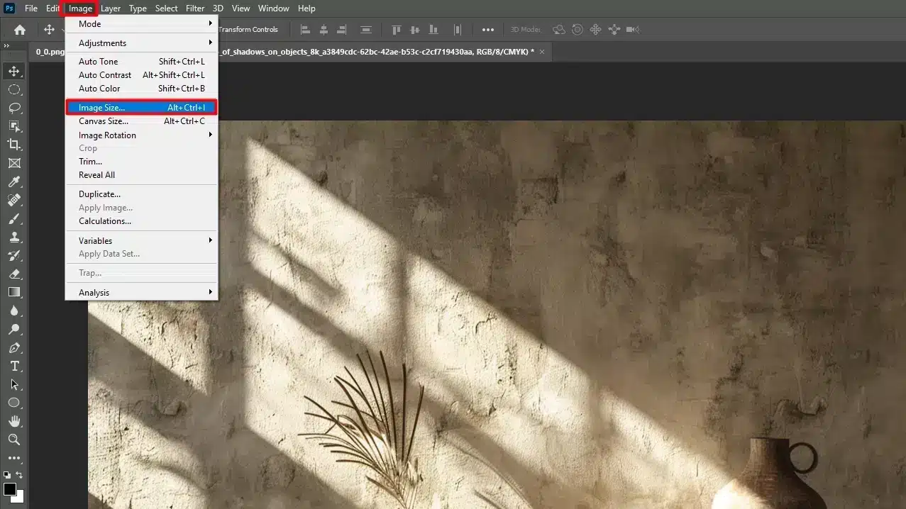
Task: Open the Filter menu
Action: coord(194,8)
